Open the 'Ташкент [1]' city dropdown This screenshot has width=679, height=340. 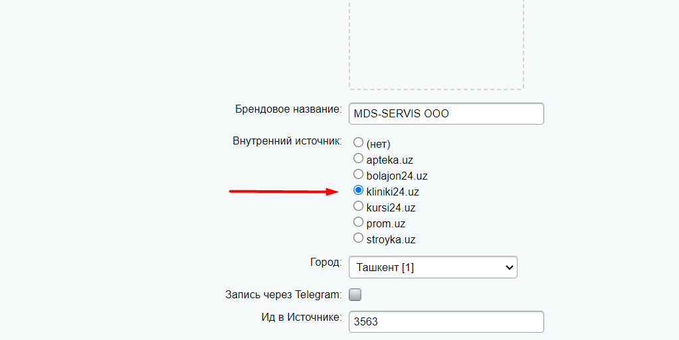coord(433,267)
